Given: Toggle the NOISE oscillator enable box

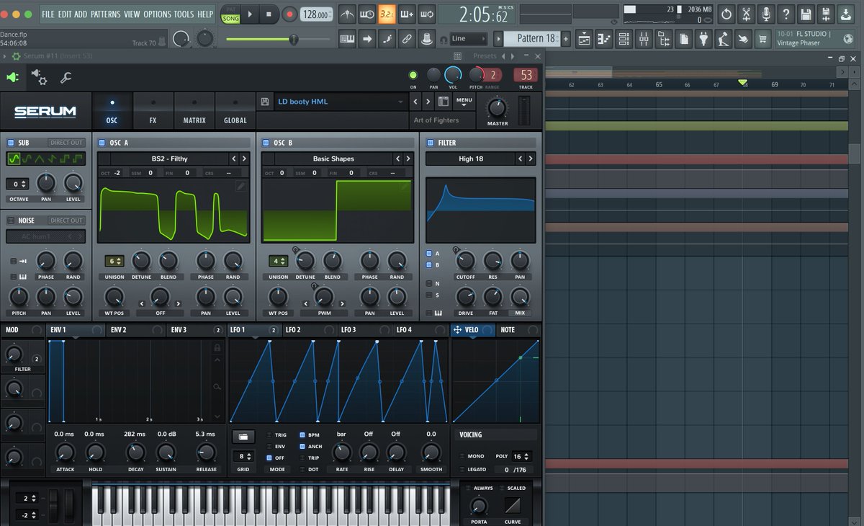Looking at the screenshot, I should tap(11, 220).
